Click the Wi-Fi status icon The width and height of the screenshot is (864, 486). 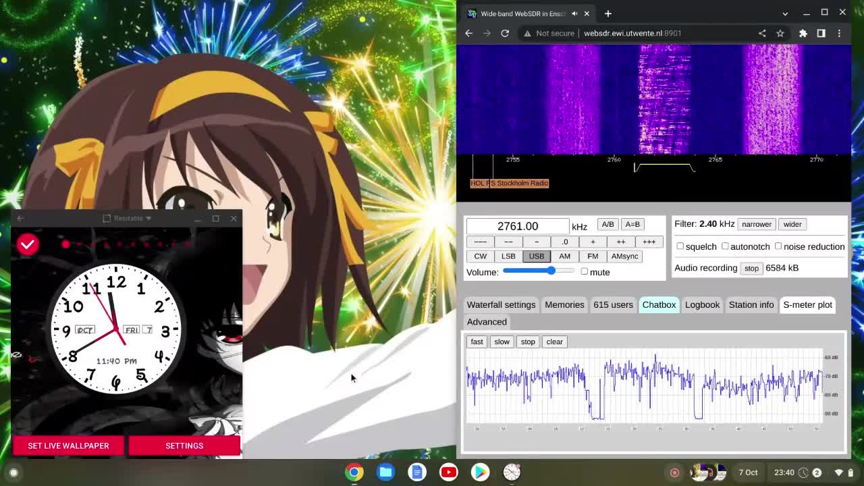coord(839,473)
